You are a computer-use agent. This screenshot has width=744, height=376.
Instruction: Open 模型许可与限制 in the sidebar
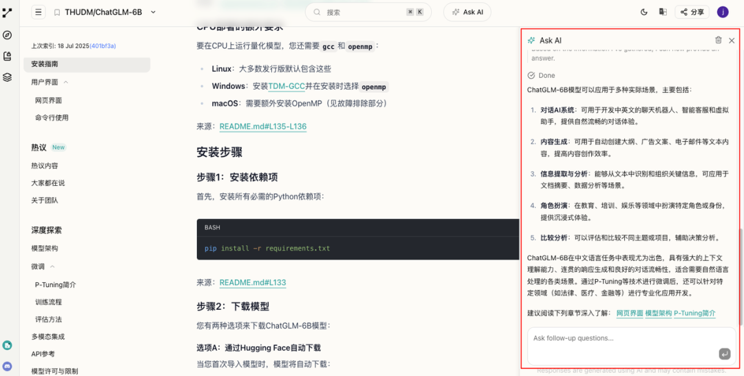(54, 371)
